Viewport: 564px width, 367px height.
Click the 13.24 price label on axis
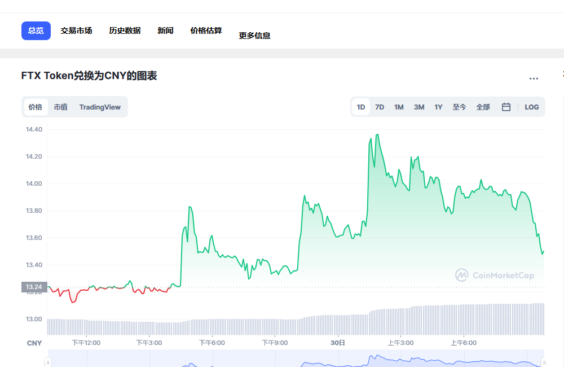coord(34,287)
